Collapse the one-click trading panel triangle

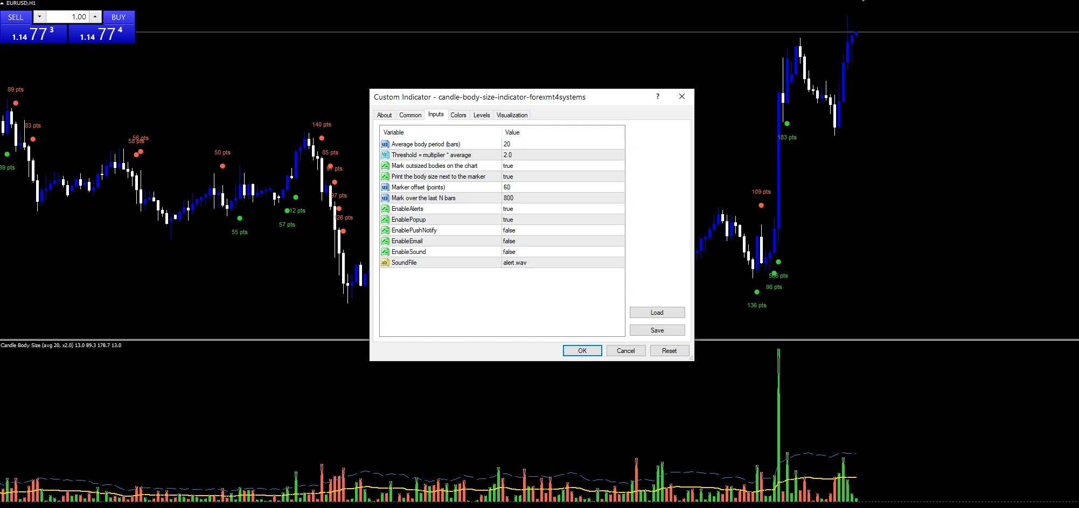point(2,3)
